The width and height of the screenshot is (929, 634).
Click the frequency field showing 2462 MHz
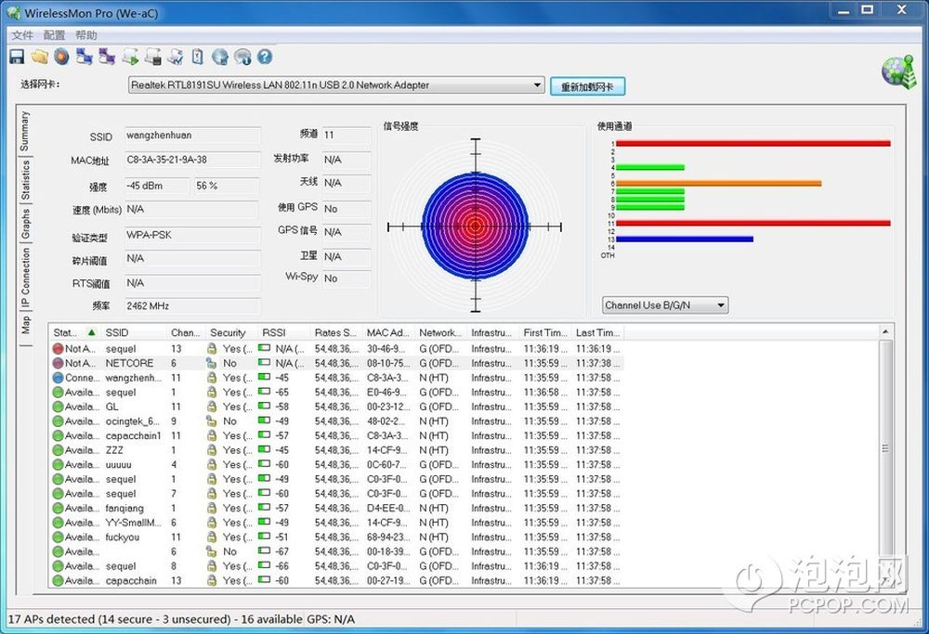(x=192, y=306)
